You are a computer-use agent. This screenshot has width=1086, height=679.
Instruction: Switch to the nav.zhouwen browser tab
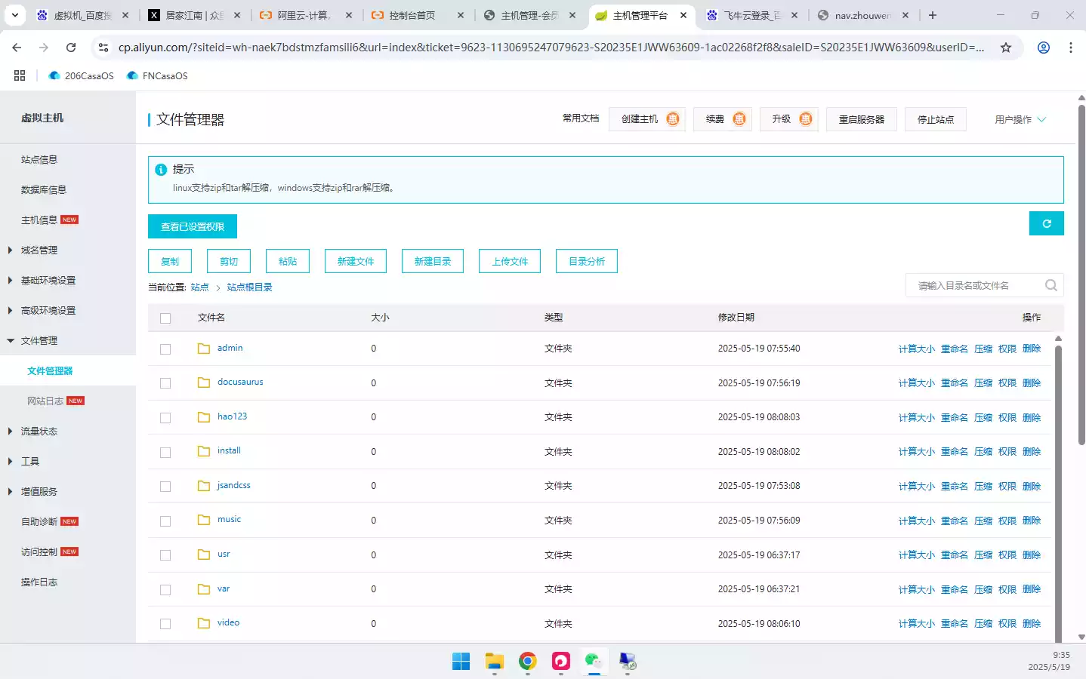point(863,15)
